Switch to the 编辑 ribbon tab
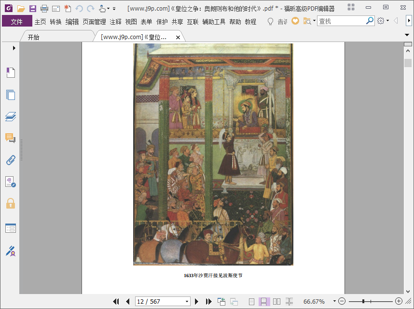The height and width of the screenshot is (309, 414). (72, 22)
